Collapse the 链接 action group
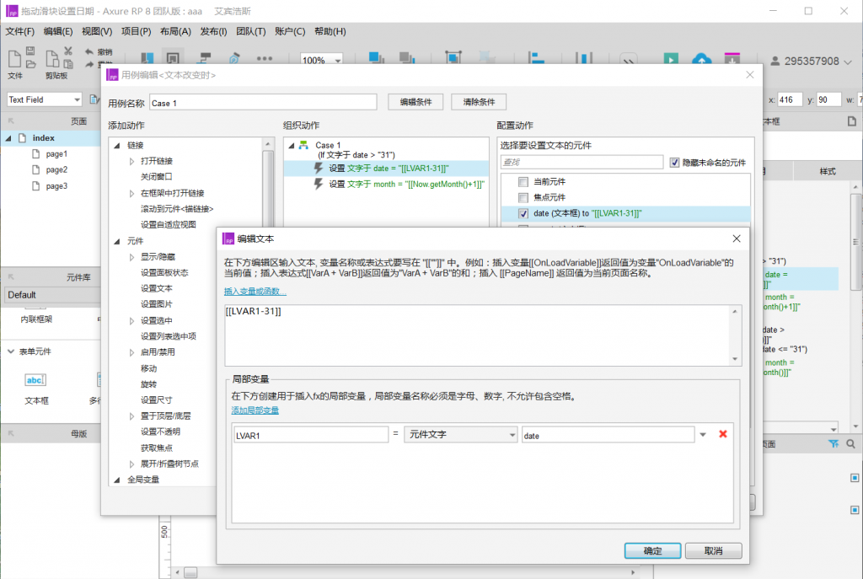 [x=116, y=145]
